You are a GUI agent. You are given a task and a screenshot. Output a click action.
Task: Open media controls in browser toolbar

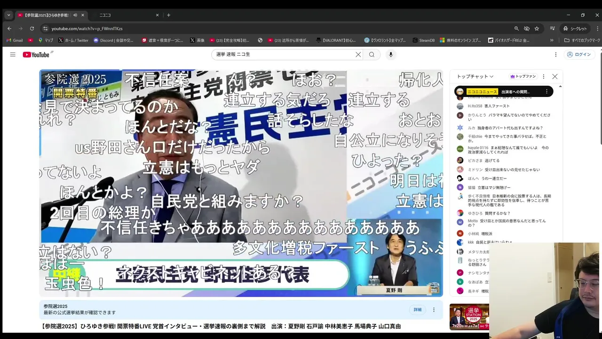point(553,28)
